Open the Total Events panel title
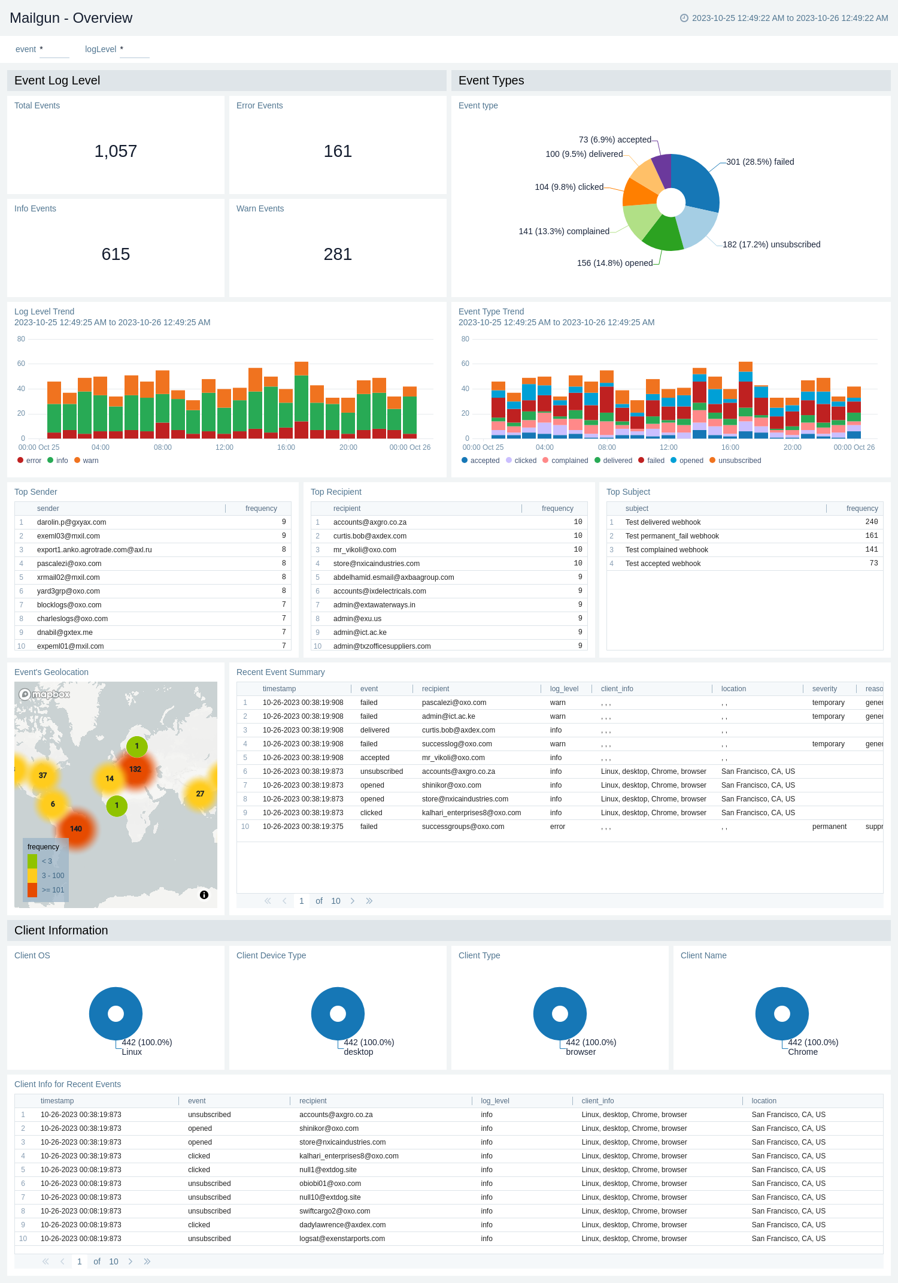The image size is (898, 1283). pos(37,105)
